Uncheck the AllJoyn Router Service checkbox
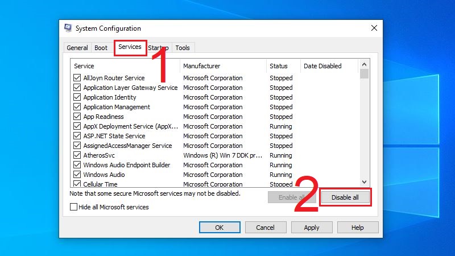This screenshot has height=256, width=455. tap(77, 78)
